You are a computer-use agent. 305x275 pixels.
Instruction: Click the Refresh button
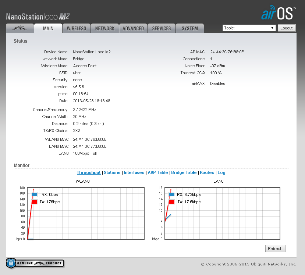click(x=275, y=249)
